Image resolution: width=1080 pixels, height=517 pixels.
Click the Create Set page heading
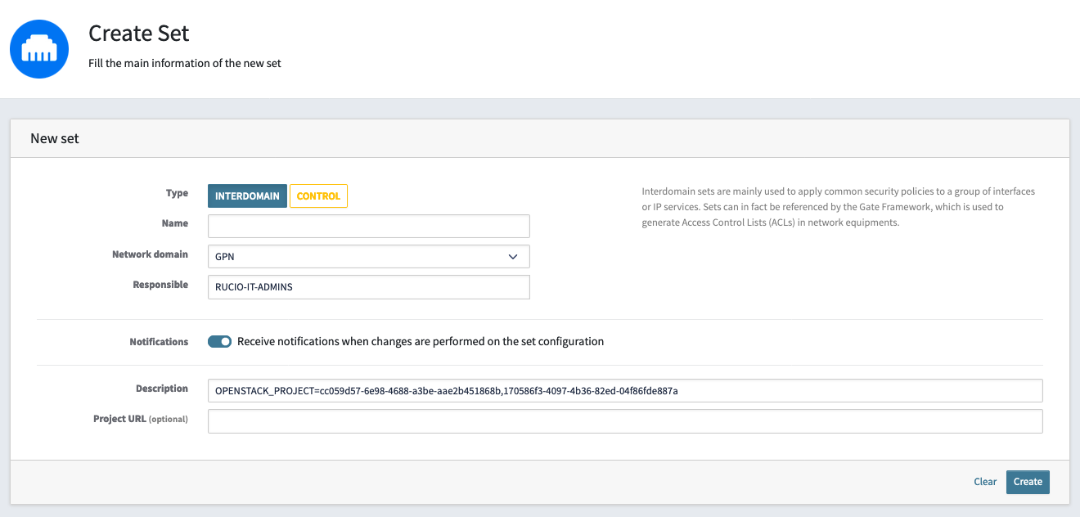139,34
